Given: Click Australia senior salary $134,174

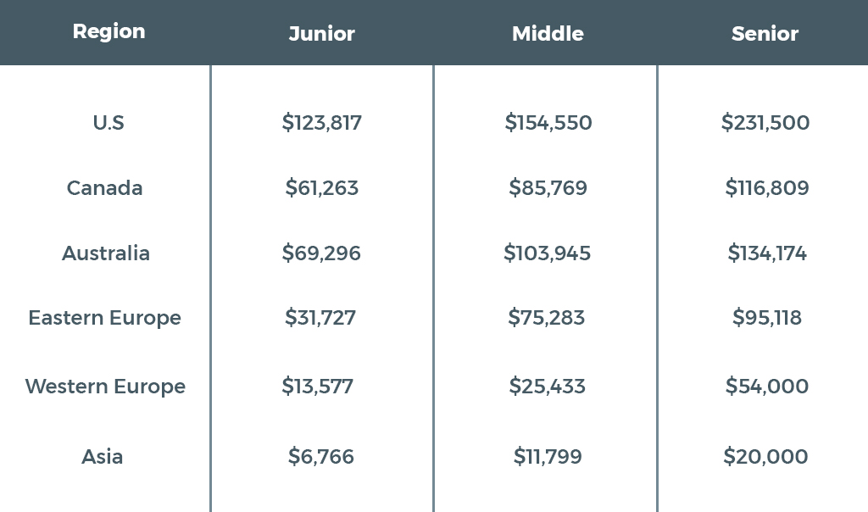Looking at the screenshot, I should (x=766, y=253).
